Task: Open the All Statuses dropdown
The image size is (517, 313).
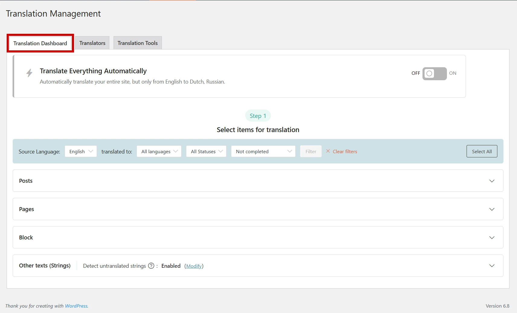Action: coord(206,151)
